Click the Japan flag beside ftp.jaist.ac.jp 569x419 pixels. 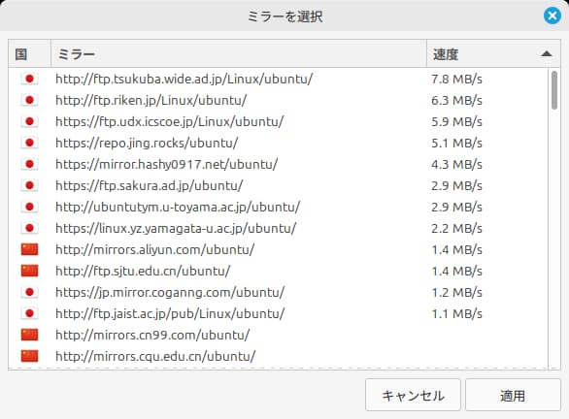[29, 314]
